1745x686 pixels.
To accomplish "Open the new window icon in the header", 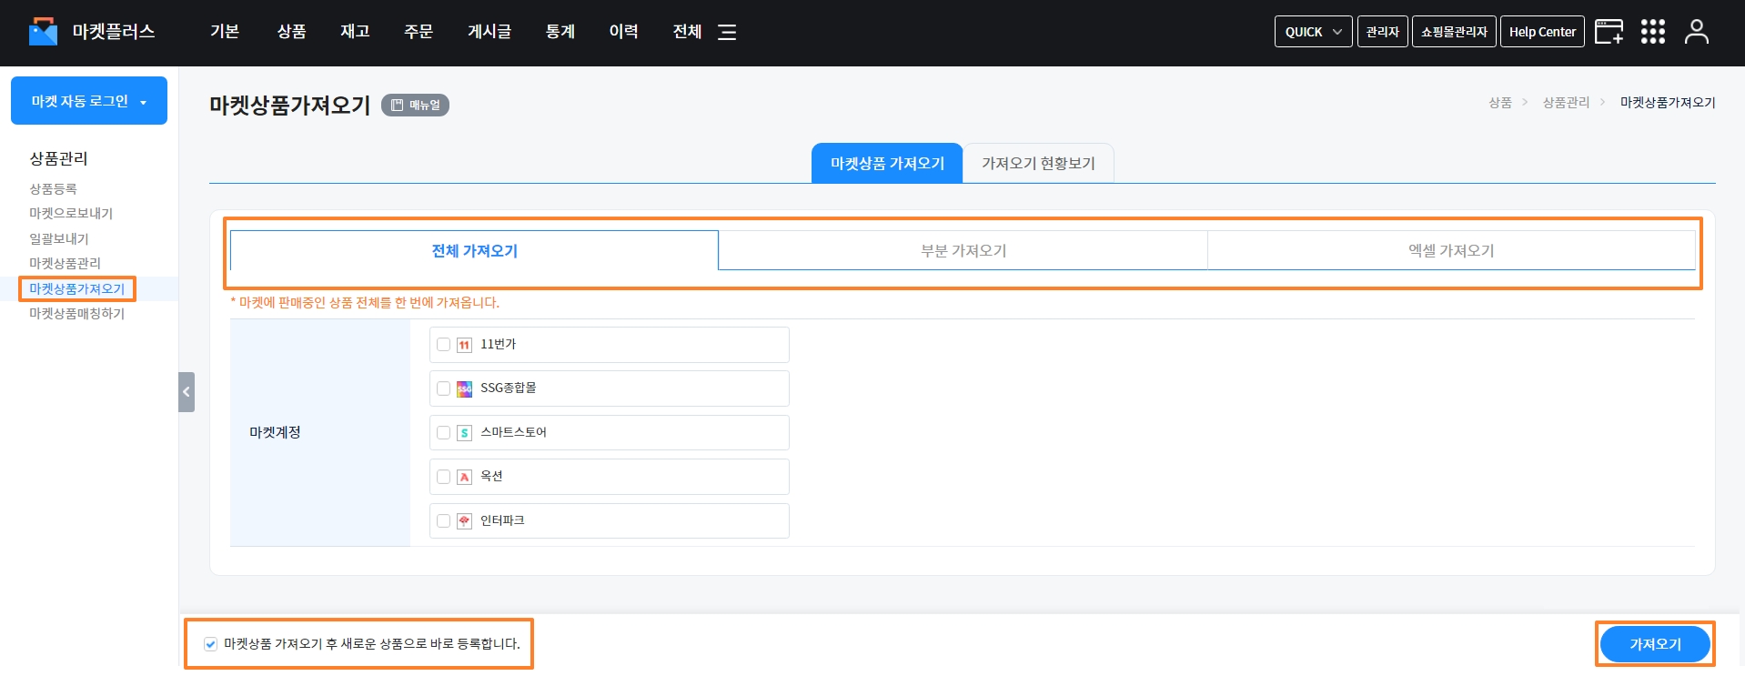I will [1609, 32].
